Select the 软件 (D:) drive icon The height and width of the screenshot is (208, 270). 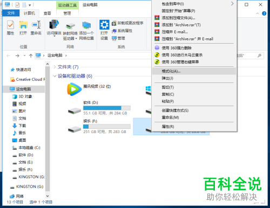click(75, 110)
